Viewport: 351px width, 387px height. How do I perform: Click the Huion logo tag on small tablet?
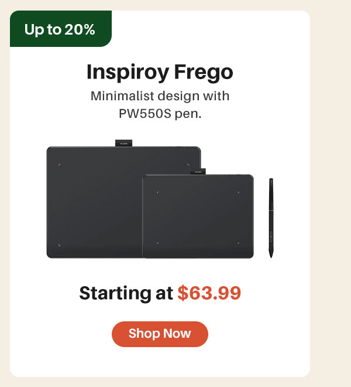click(198, 172)
